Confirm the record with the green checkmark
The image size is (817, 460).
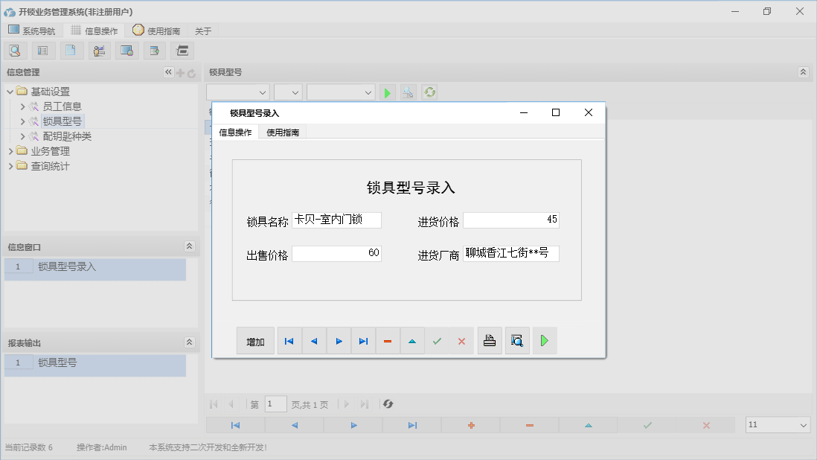click(438, 341)
